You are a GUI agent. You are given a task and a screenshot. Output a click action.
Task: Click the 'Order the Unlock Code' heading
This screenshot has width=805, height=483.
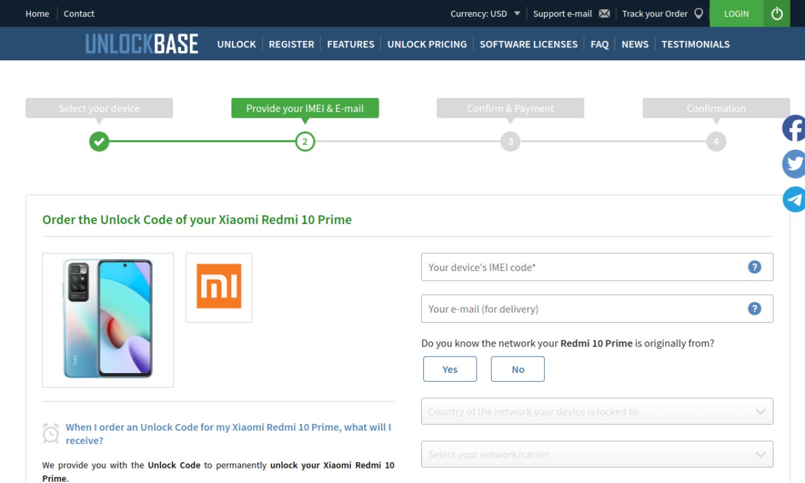point(197,219)
